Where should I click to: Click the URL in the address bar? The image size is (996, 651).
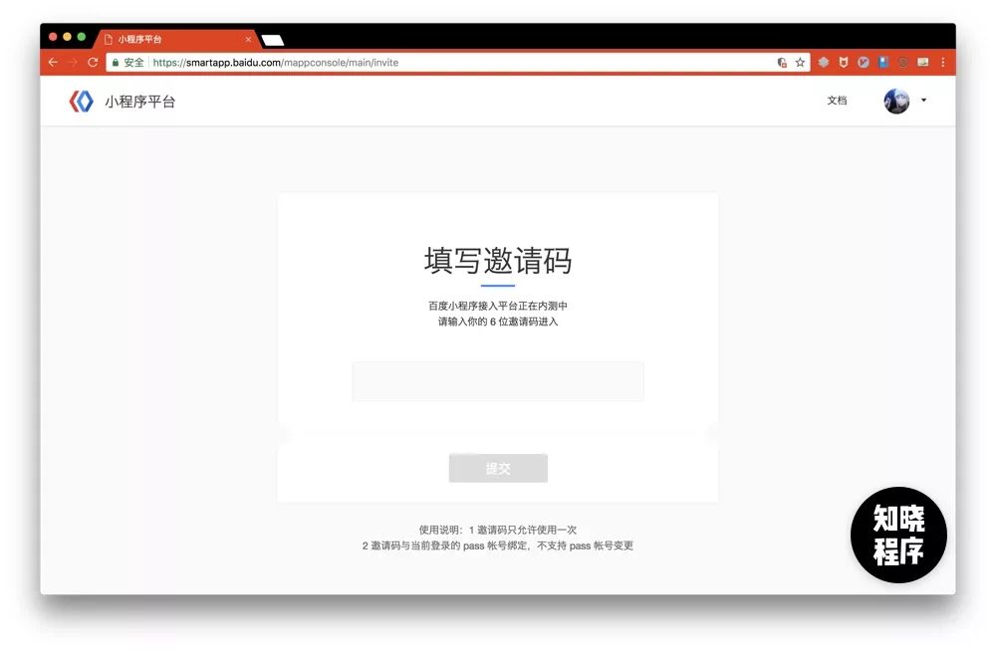[x=276, y=62]
